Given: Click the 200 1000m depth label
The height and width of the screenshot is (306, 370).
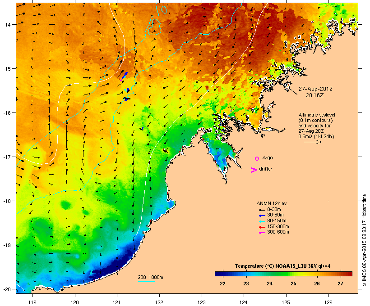Looking at the screenshot, I should tap(150, 277).
